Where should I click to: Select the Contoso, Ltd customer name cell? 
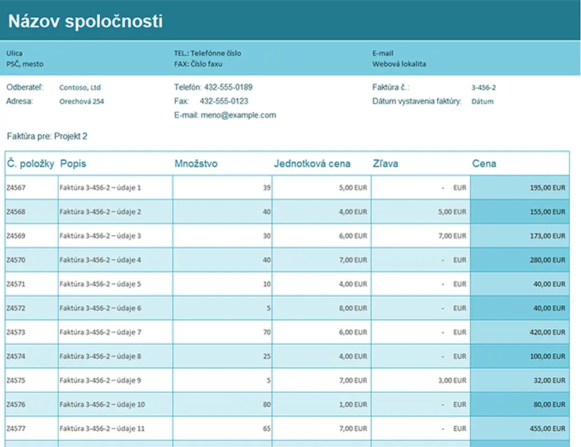(80, 88)
